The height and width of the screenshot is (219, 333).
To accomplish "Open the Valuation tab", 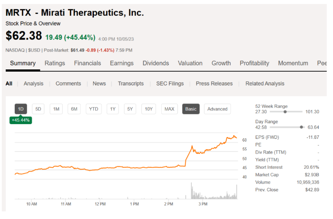I will pos(190,63).
